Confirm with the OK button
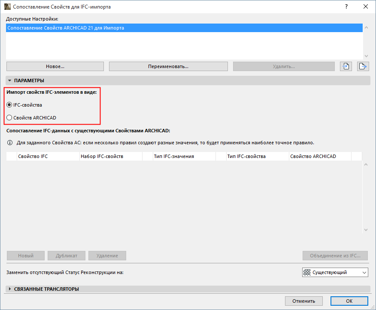Screen dimensions: 376x310 (x=349, y=301)
